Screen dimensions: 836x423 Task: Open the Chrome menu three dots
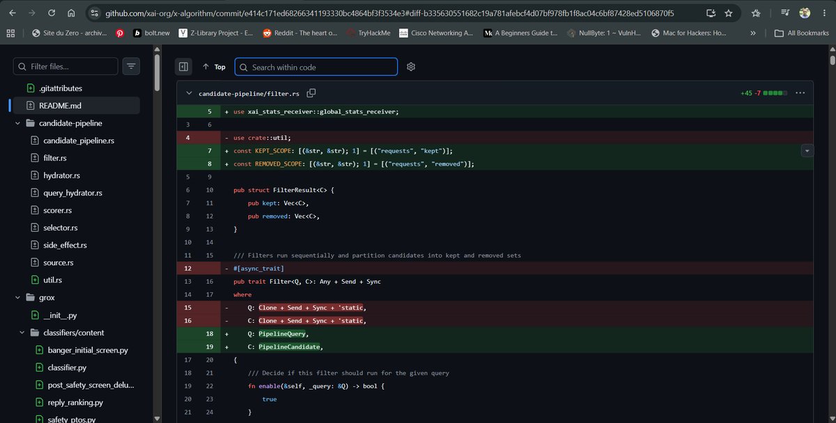tap(825, 13)
